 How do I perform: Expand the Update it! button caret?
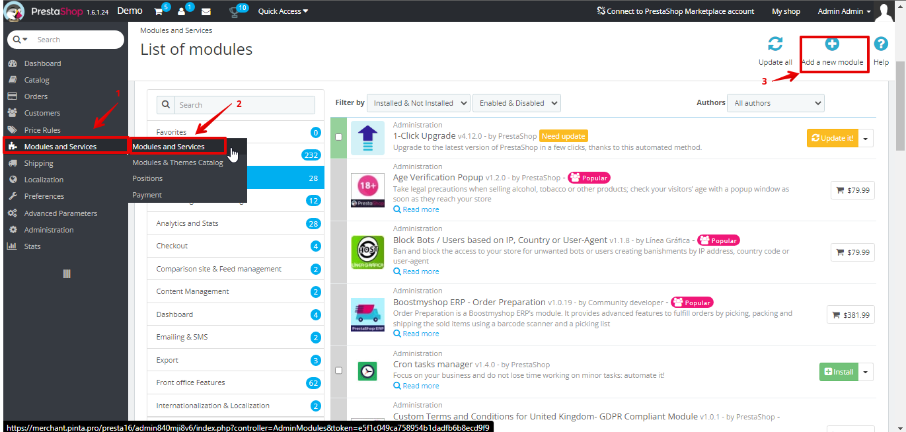point(866,138)
